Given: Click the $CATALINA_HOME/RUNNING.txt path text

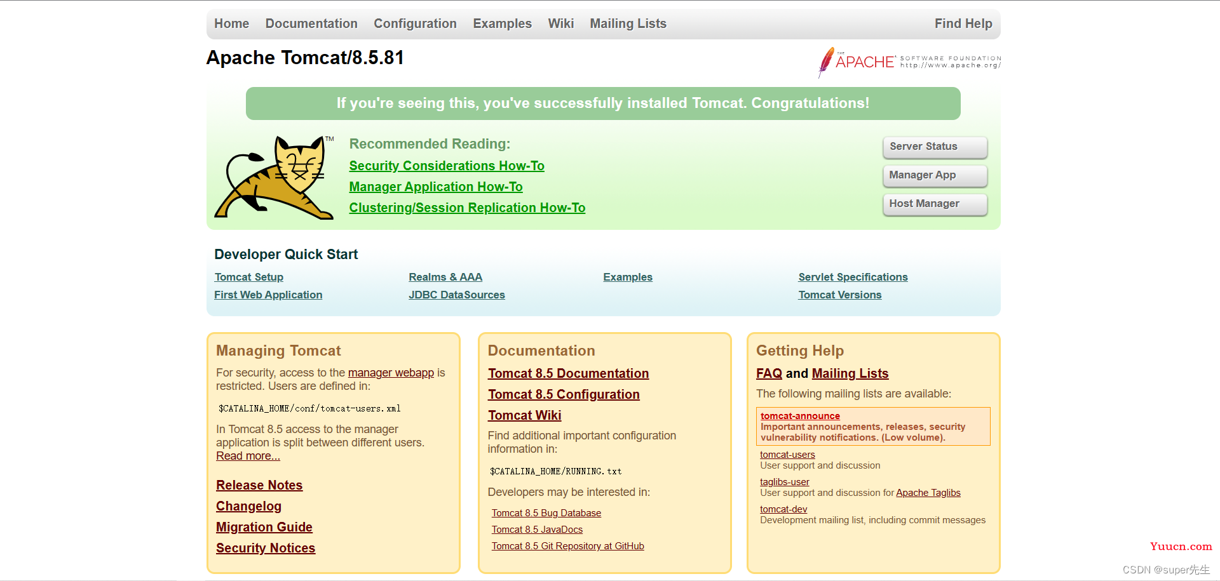Looking at the screenshot, I should point(555,471).
